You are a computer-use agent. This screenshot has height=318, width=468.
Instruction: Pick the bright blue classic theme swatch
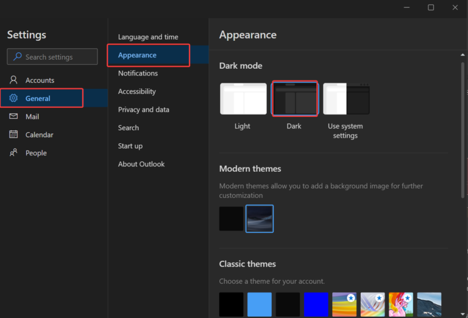316,305
